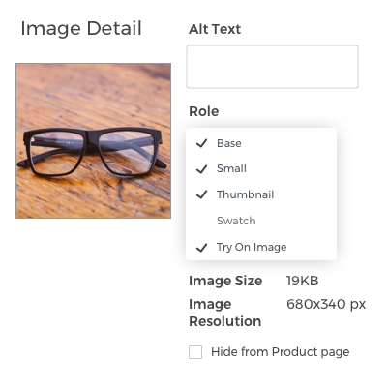This screenshot has height=387, width=387.
Task: Open the eyeglasses product image preview
Action: coord(94,140)
